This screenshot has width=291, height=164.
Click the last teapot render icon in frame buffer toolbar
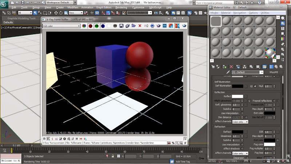[184, 26]
